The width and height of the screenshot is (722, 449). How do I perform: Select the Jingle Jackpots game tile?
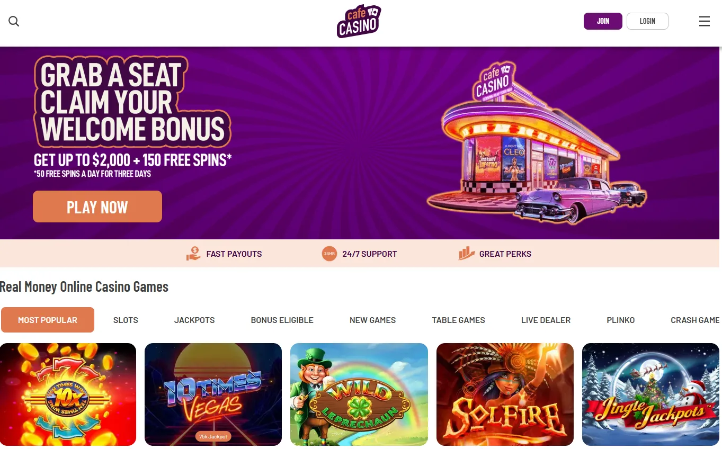tap(650, 394)
